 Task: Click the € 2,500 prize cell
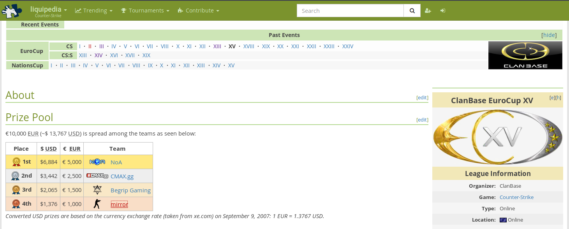(72, 176)
